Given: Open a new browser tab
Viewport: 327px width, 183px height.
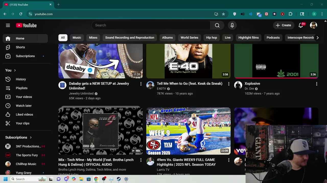Looking at the screenshot, I should [x=59, y=4].
